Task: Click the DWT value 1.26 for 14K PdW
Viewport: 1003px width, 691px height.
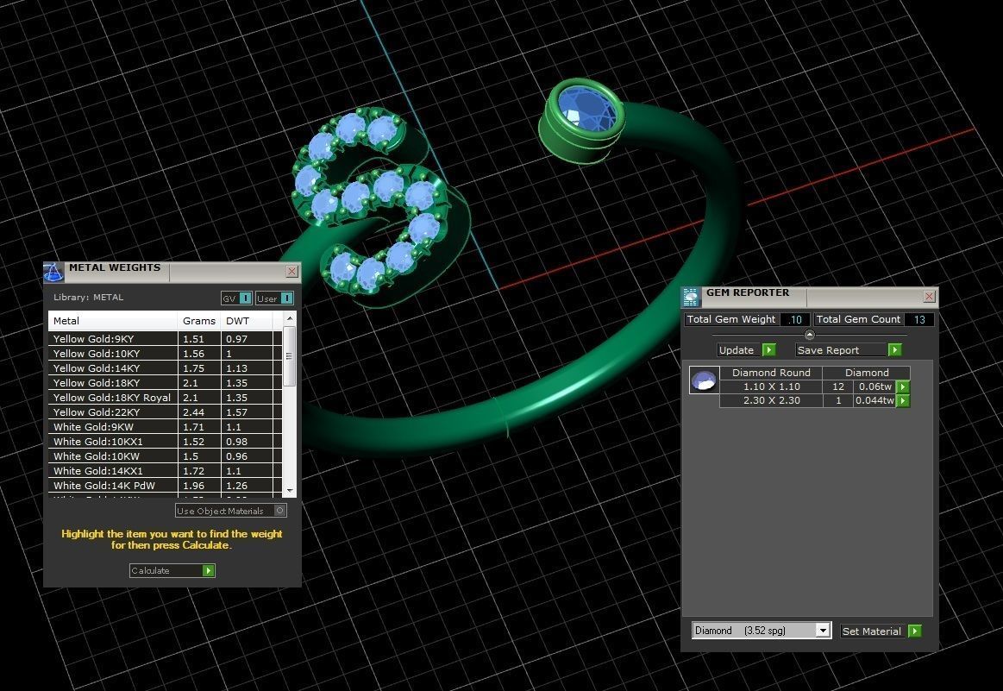Action: point(247,486)
